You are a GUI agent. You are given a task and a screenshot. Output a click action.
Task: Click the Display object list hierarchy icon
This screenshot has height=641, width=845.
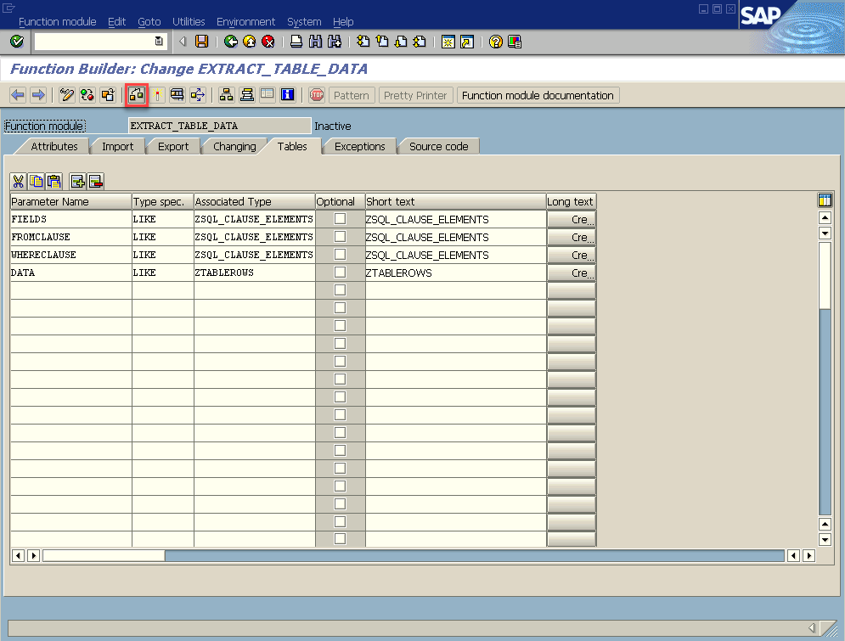point(227,95)
